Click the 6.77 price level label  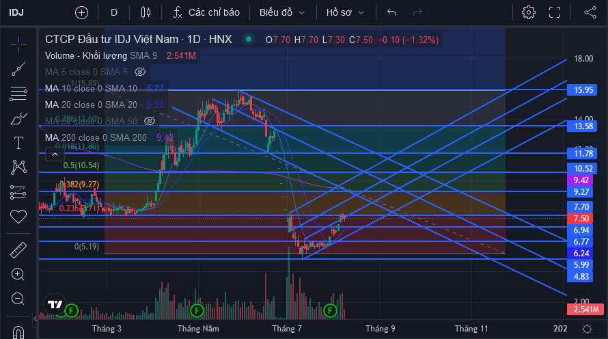tap(581, 242)
